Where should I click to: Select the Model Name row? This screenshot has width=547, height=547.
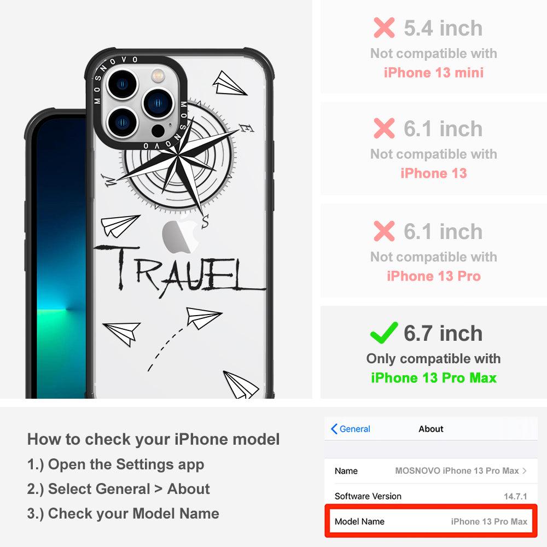coord(431,521)
